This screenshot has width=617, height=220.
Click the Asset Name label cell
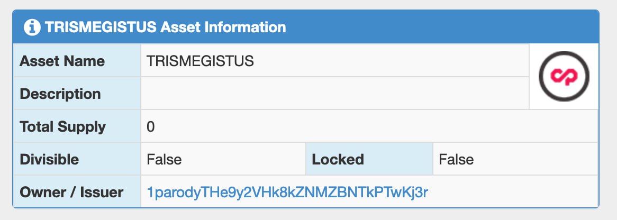coord(77,60)
